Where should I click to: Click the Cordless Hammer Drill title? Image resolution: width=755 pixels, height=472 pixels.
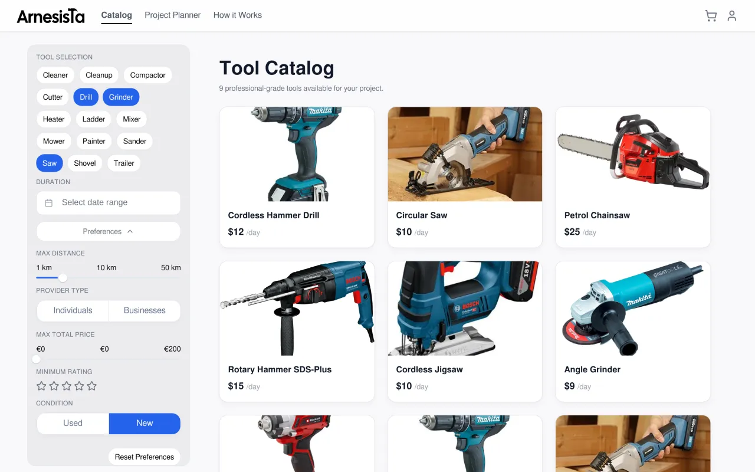[x=274, y=215]
